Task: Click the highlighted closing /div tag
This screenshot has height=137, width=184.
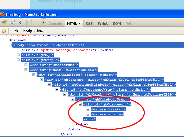Action: pos(90,119)
